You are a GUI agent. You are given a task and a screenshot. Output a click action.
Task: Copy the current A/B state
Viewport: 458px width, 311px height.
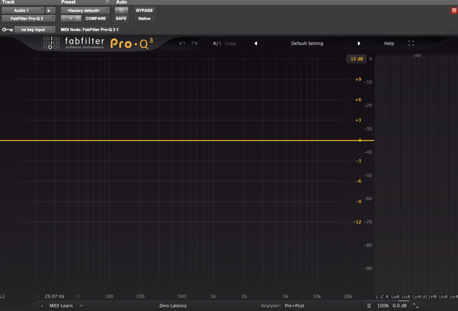coord(230,44)
